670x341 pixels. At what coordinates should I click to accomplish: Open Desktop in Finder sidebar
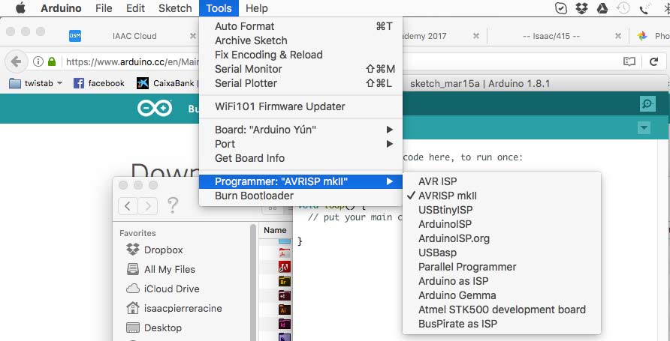(x=154, y=328)
